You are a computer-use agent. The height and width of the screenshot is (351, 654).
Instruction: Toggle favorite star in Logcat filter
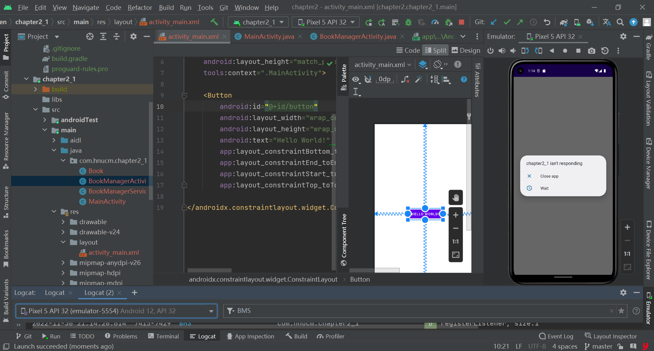pos(621,311)
